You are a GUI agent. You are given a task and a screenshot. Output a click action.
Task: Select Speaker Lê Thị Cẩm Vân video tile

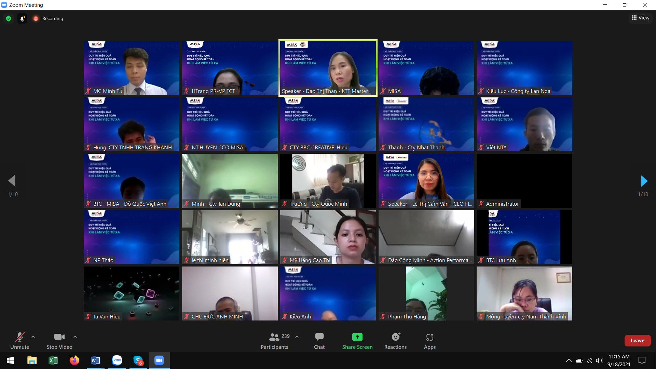pyautogui.click(x=426, y=181)
